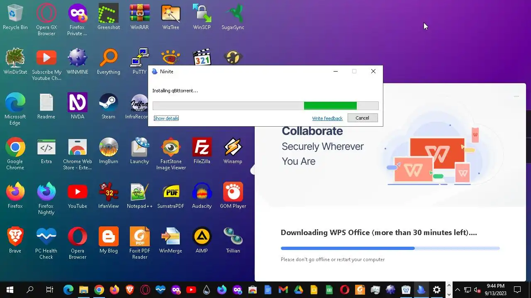Select the Launchy desktop icon
The width and height of the screenshot is (531, 298).
pyautogui.click(x=140, y=151)
